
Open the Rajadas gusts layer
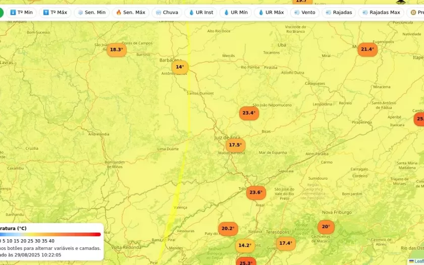339,13
